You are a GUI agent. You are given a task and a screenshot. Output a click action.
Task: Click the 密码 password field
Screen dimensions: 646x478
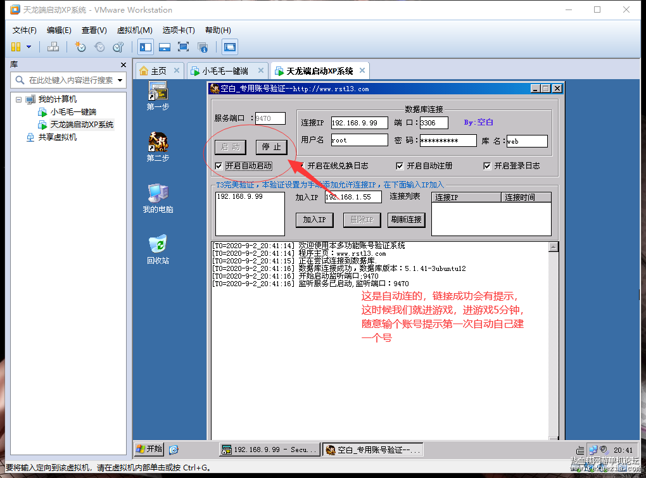point(448,141)
